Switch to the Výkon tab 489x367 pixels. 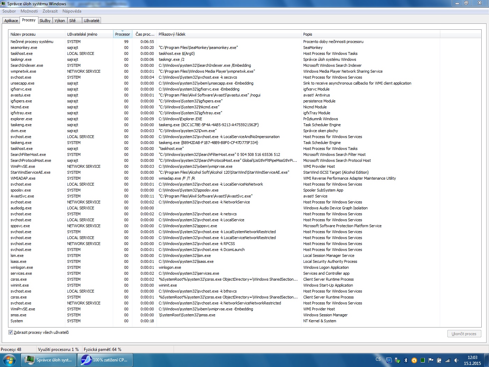click(60, 21)
